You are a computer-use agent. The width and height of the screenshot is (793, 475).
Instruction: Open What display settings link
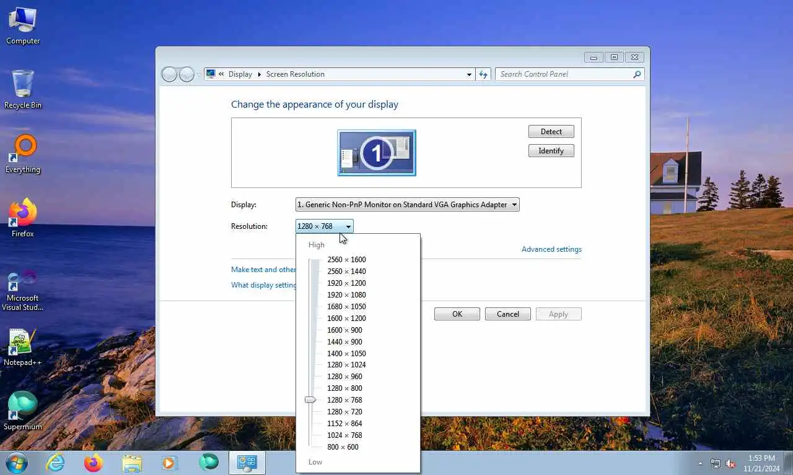pos(264,285)
